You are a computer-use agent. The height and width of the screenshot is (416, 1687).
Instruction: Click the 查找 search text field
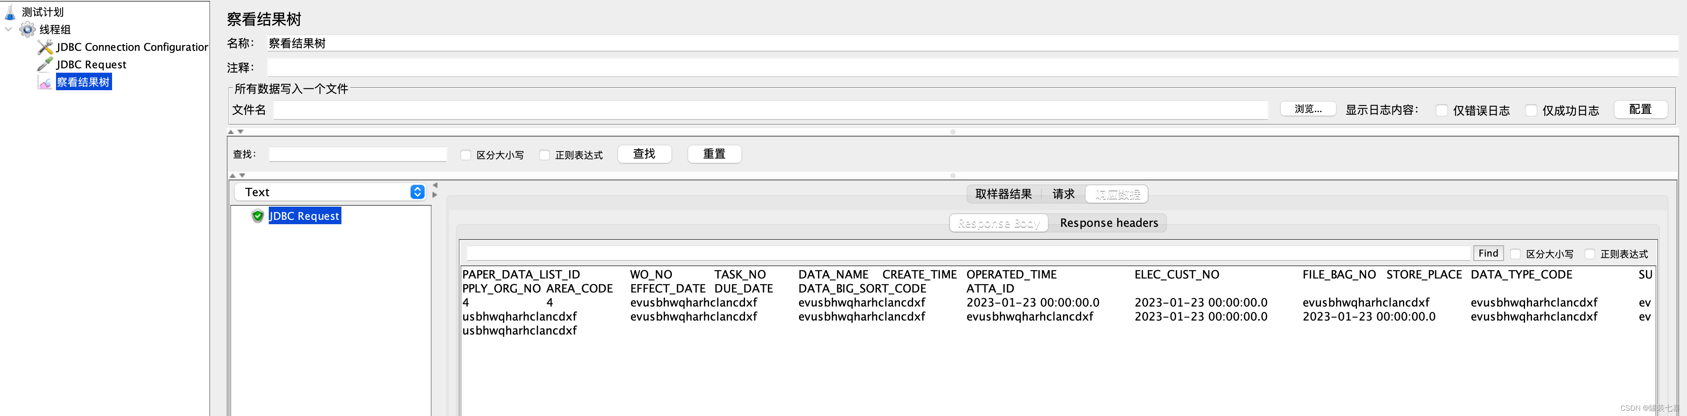point(358,155)
